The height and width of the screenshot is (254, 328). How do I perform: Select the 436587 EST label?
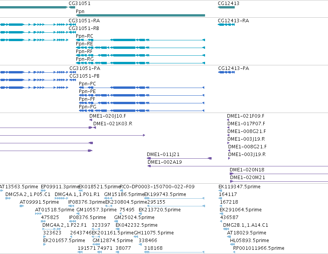point(229,218)
